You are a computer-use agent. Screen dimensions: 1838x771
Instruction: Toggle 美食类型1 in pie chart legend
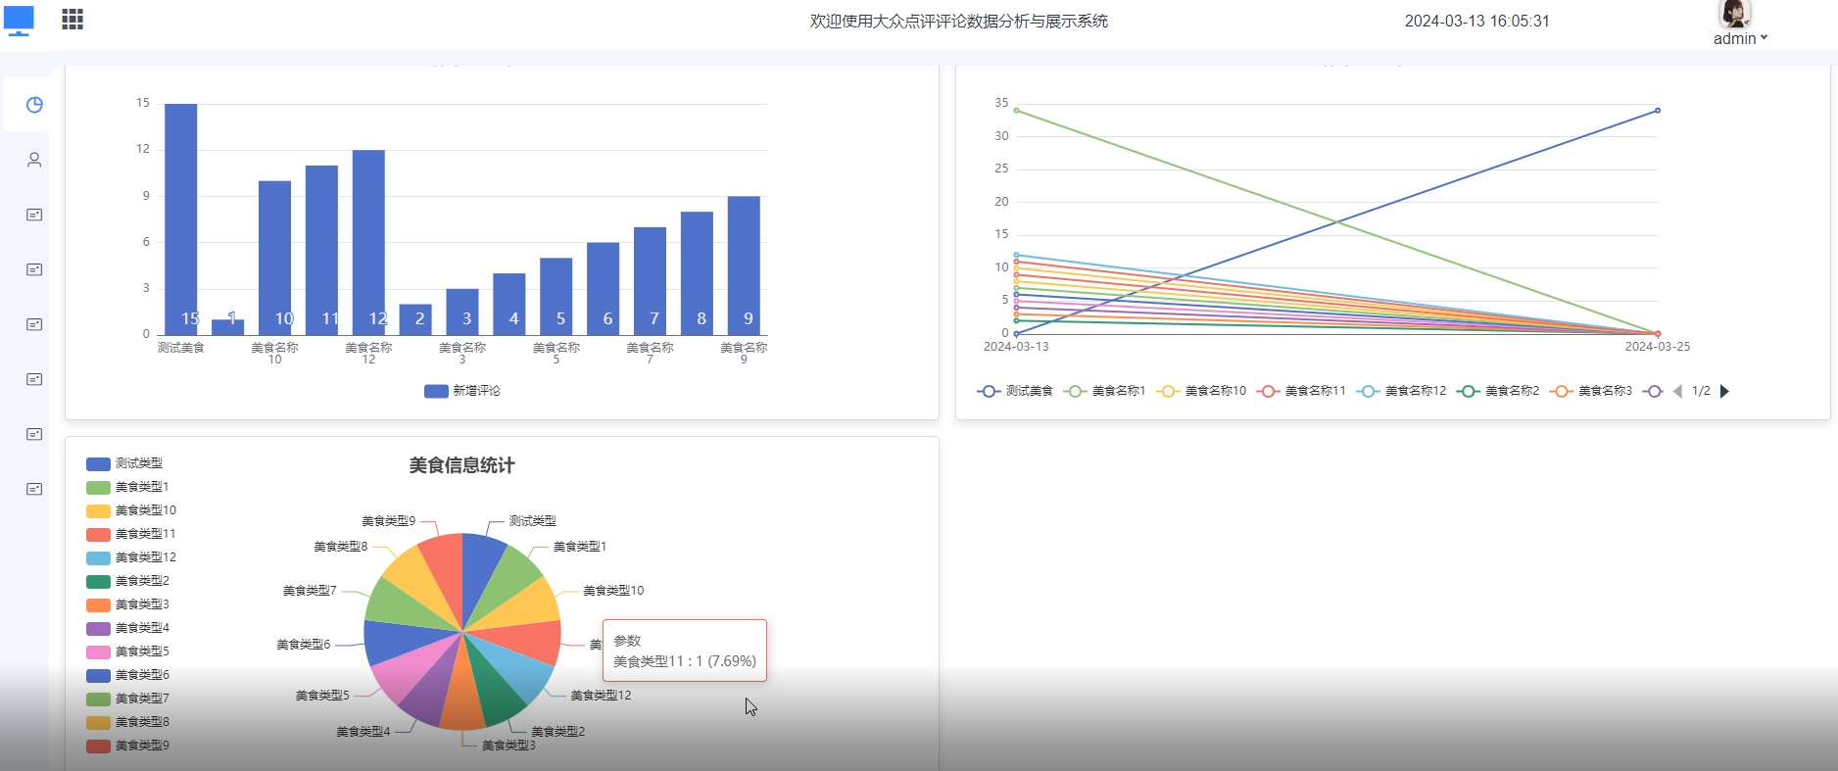[127, 487]
